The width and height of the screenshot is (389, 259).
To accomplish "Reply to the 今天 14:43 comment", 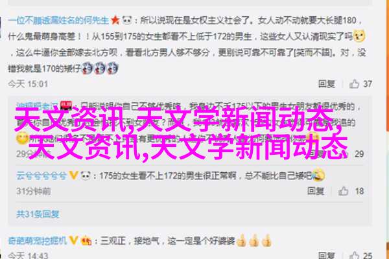I will [x=327, y=255].
